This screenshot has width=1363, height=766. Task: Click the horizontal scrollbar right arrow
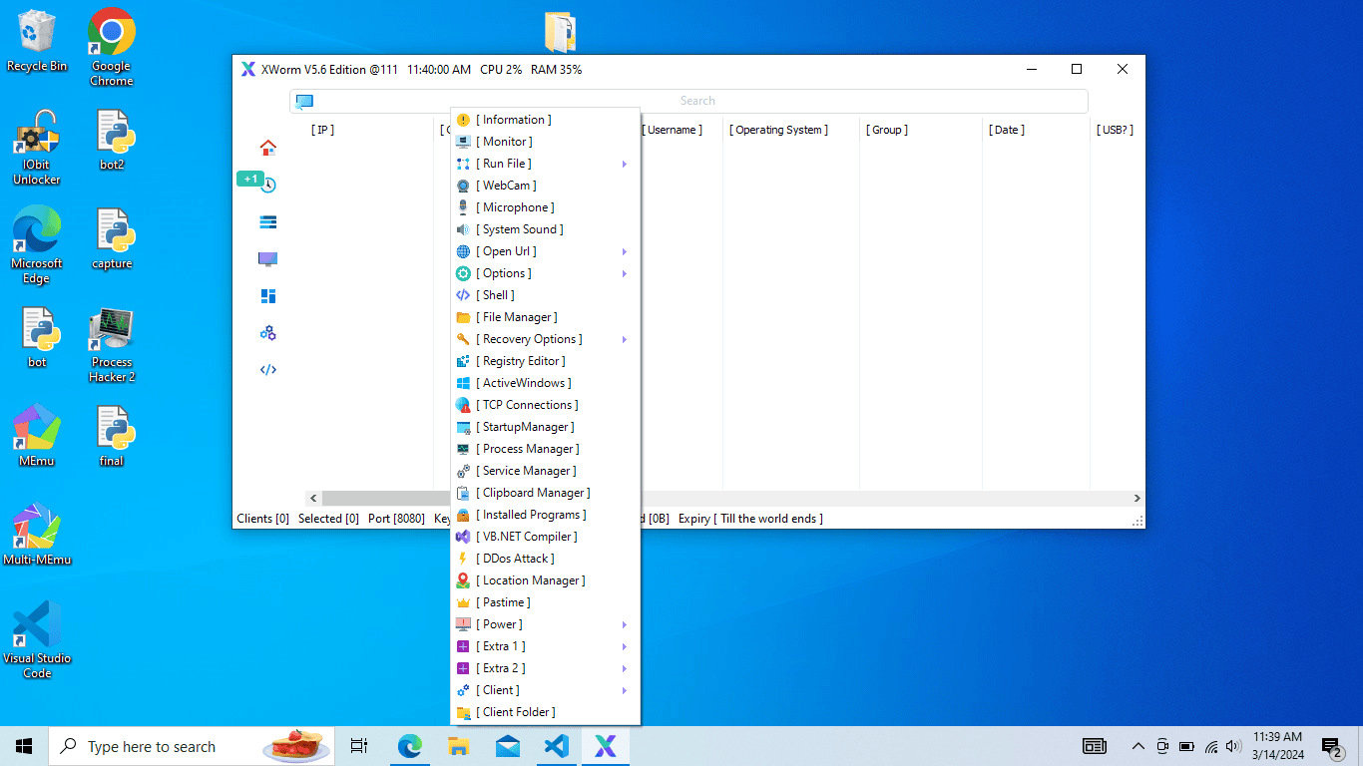tap(1136, 498)
